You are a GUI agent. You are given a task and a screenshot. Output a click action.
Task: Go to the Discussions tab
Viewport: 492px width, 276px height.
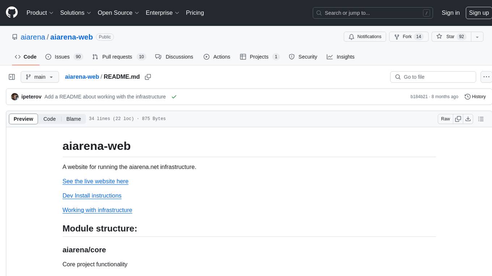tap(174, 57)
